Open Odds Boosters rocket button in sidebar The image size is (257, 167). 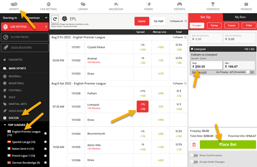25,48
